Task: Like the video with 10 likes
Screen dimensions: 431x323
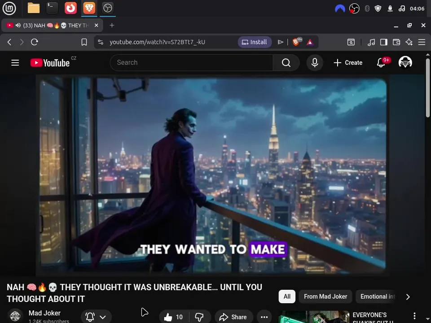Action: [174, 317]
